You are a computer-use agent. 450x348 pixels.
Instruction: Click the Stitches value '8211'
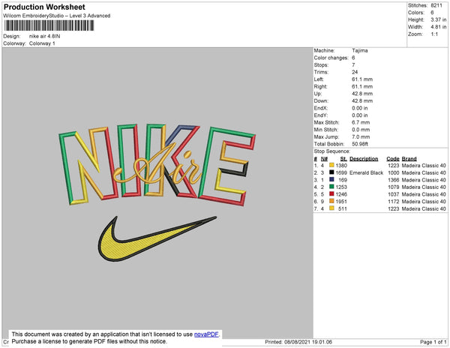[436, 5]
